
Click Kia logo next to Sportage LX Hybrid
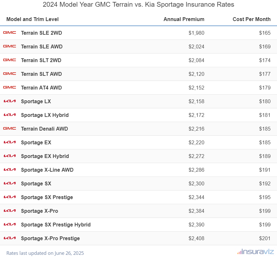[10, 115]
